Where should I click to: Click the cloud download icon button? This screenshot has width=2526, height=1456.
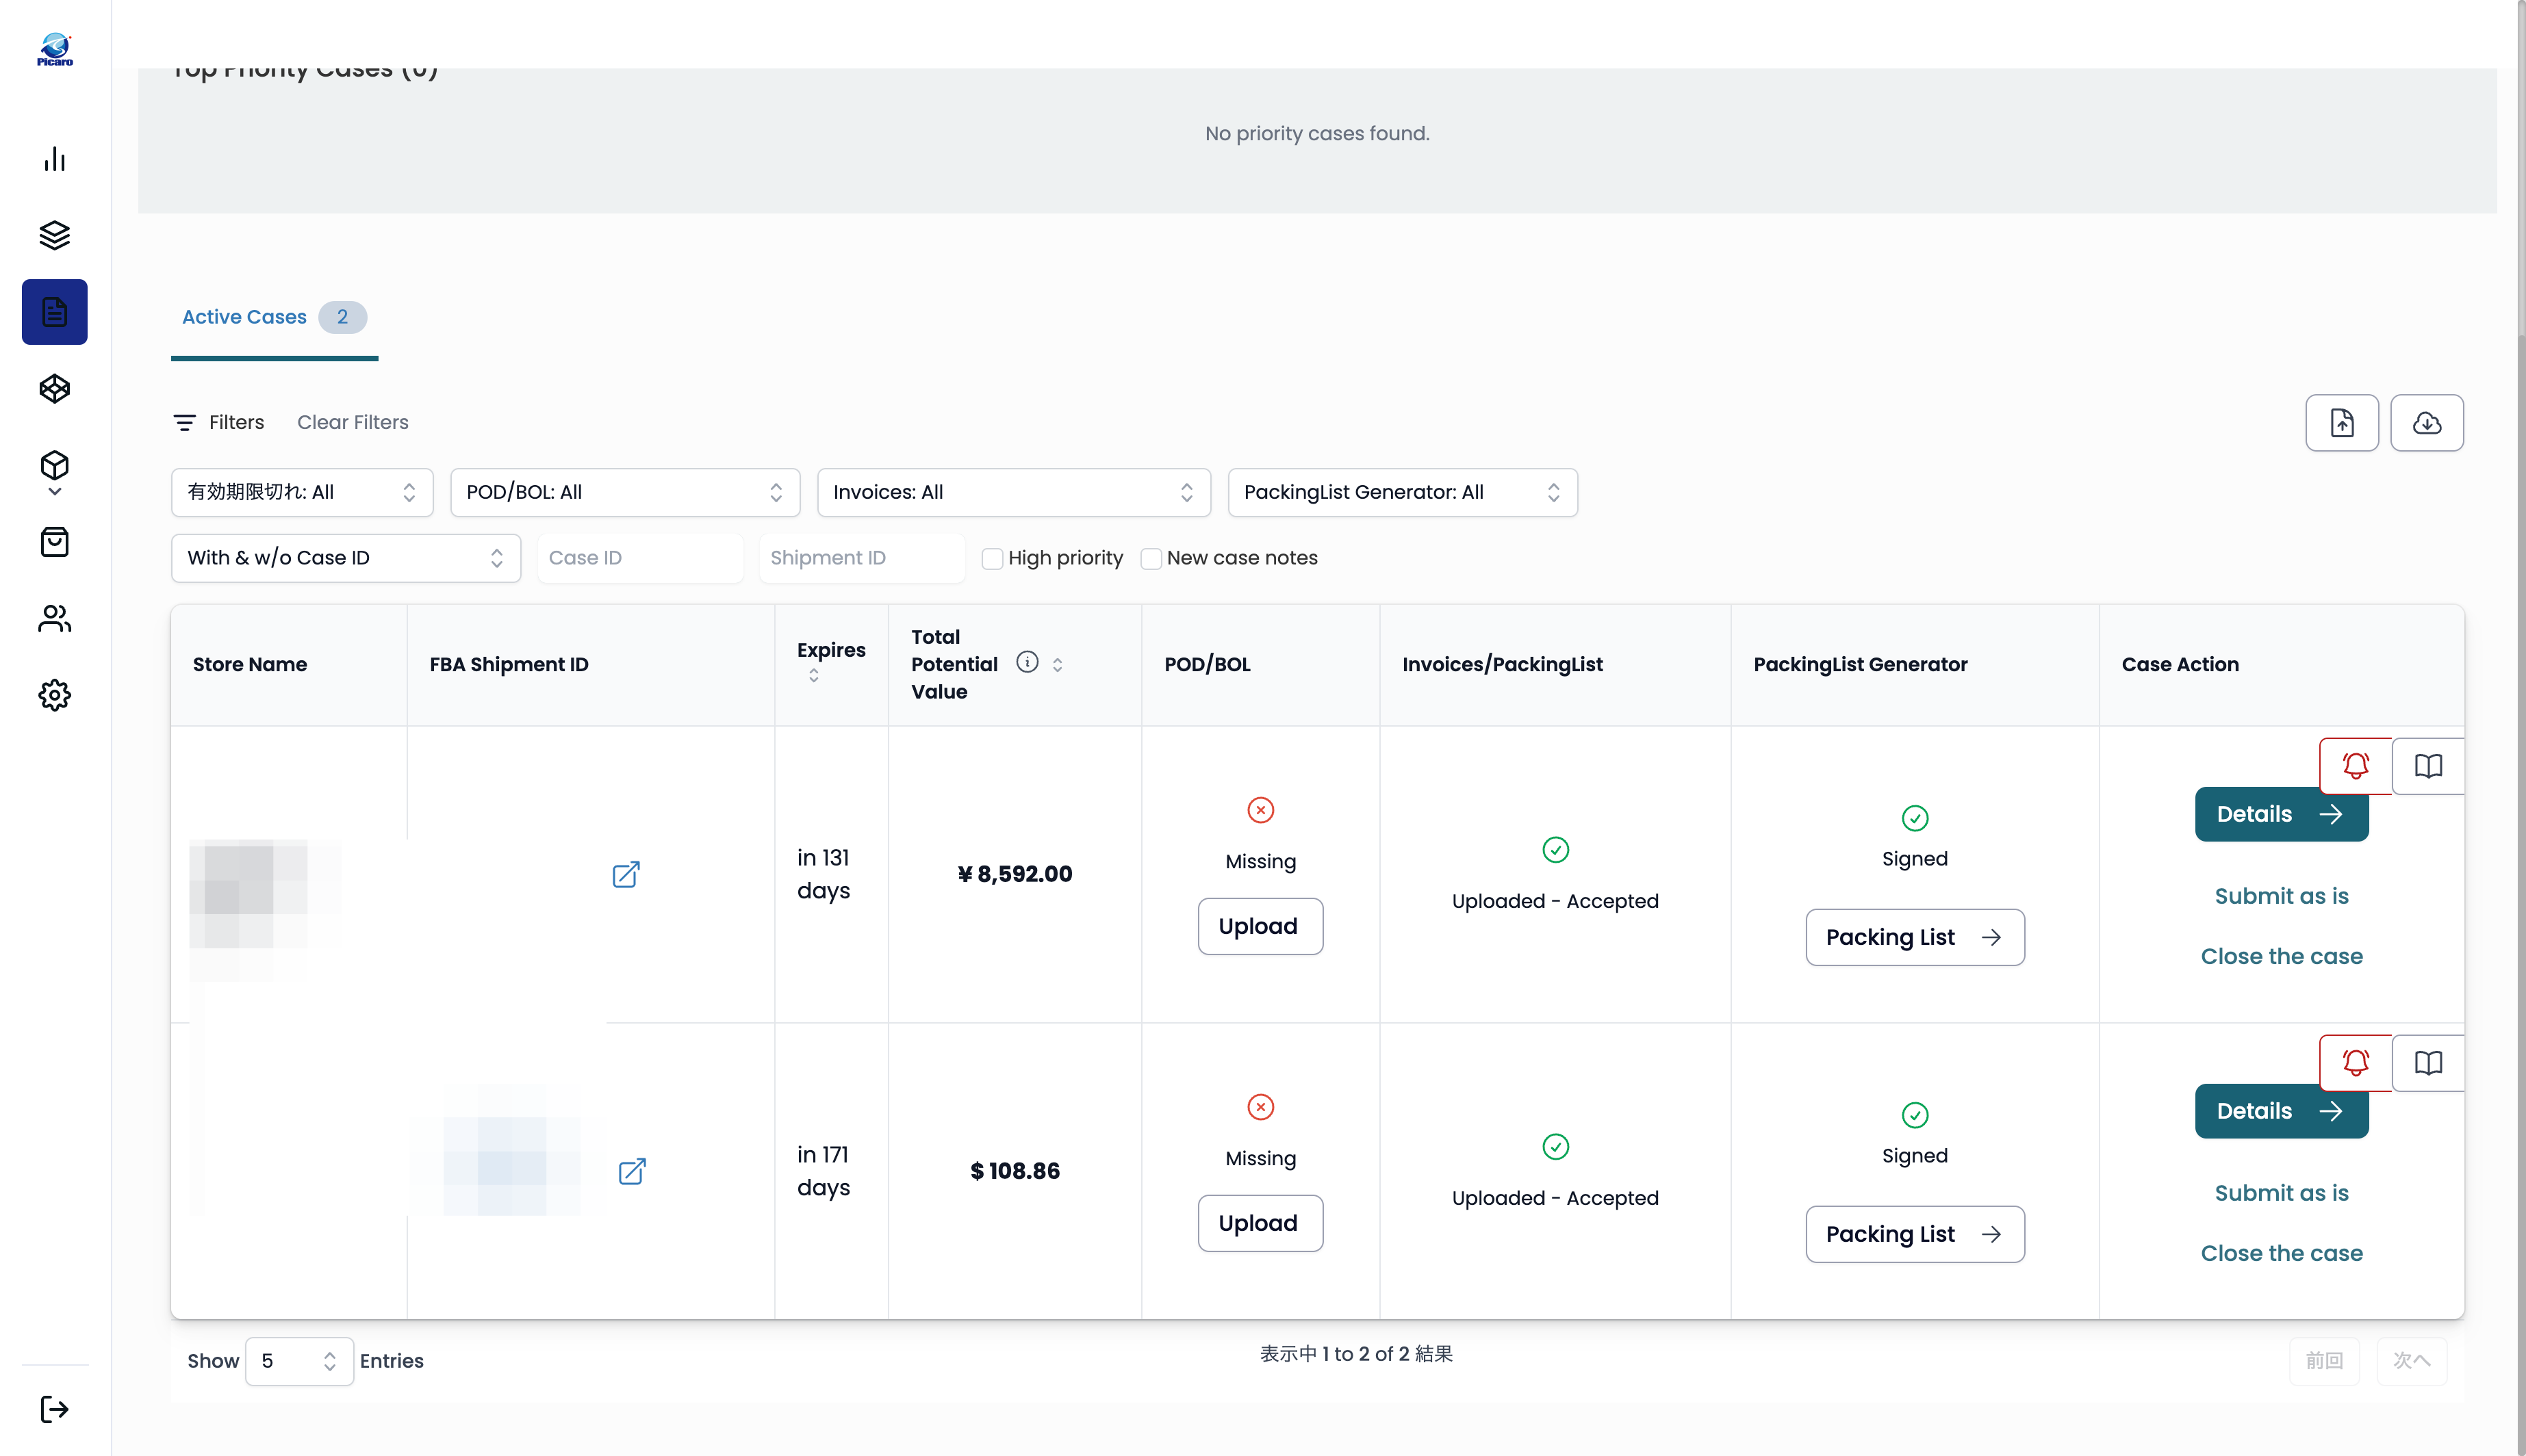(x=2427, y=423)
